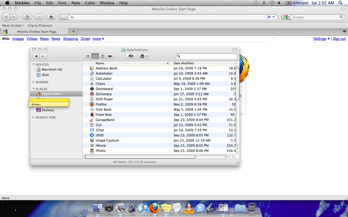The height and width of the screenshot is (217, 348).
Task: Switch Finder to icon view
Action: 88,56
